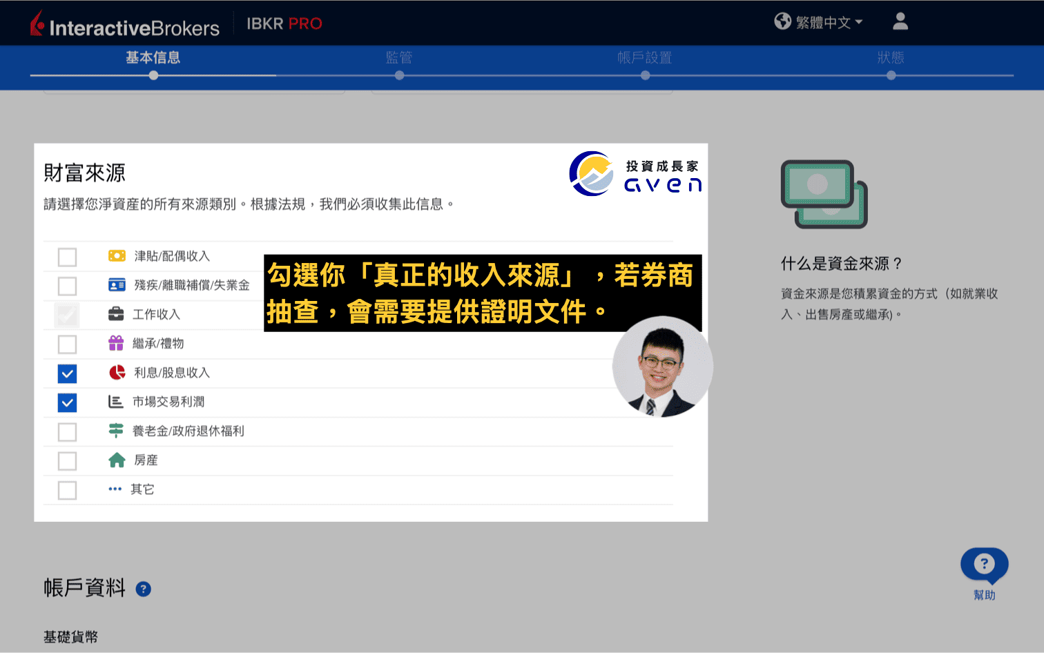This screenshot has height=653, width=1044.
Task: Click the briefcase icon beside 工作收入
Action: click(116, 314)
